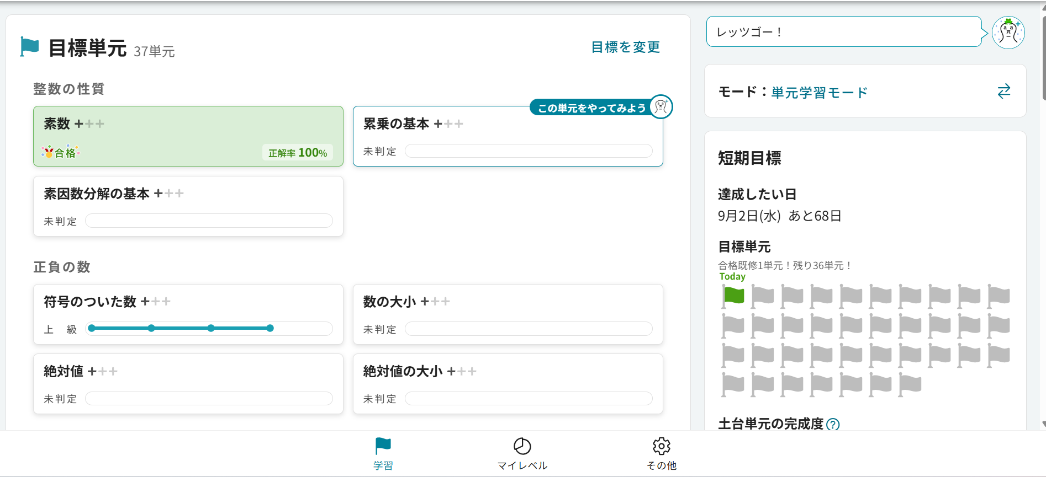Image resolution: width=1046 pixels, height=477 pixels.
Task: Click the 達成したい日 label
Action: 757,194
